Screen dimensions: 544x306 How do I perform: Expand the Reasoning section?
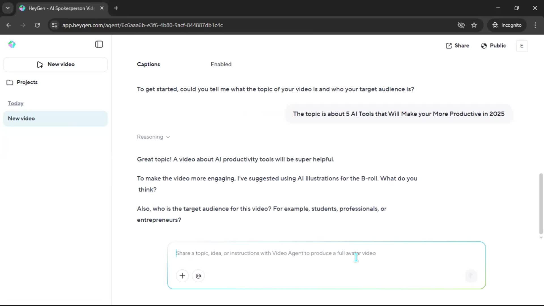click(x=153, y=137)
